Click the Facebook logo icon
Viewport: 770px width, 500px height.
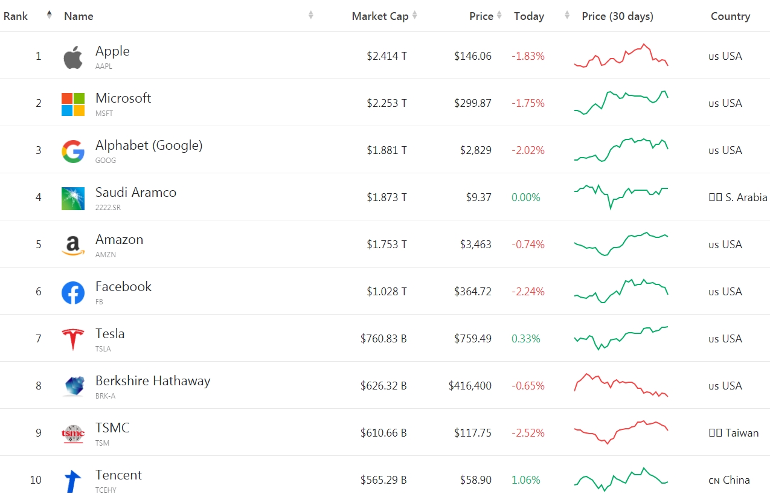(73, 293)
